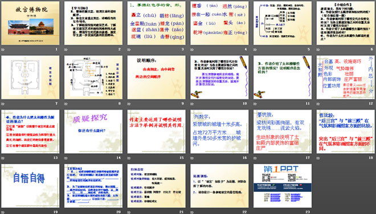Click slide number label "3"

(182, 49)
